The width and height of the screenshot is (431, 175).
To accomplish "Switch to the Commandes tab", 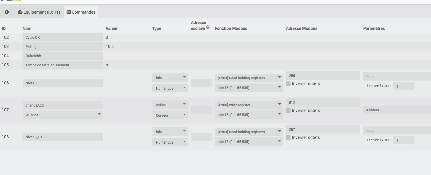I will pyautogui.click(x=81, y=12).
